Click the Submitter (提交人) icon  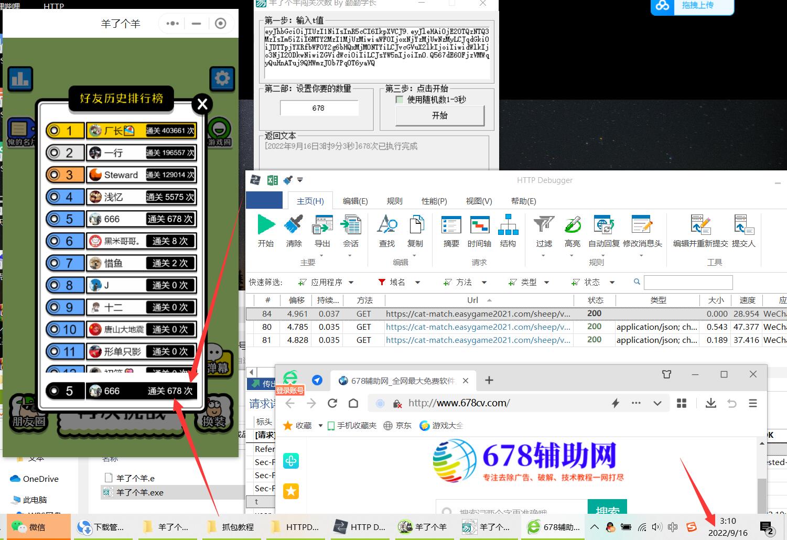pos(743,224)
